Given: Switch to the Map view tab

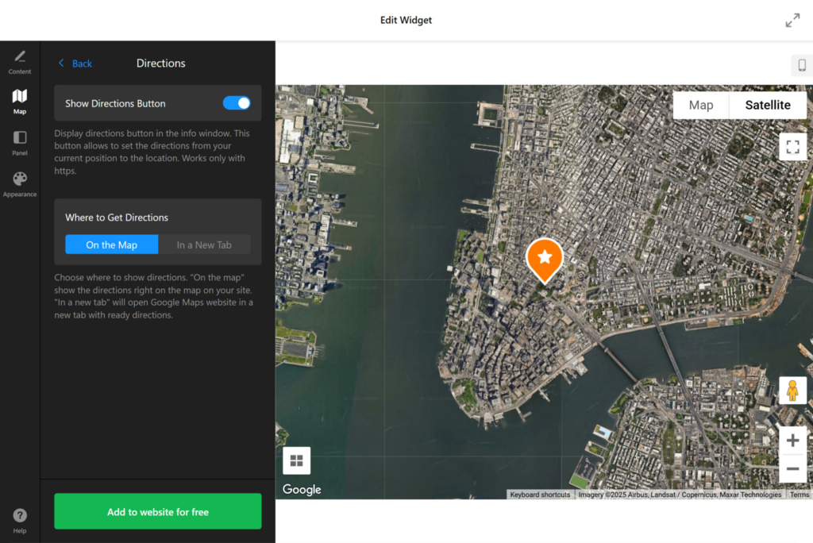Looking at the screenshot, I should coord(701,104).
